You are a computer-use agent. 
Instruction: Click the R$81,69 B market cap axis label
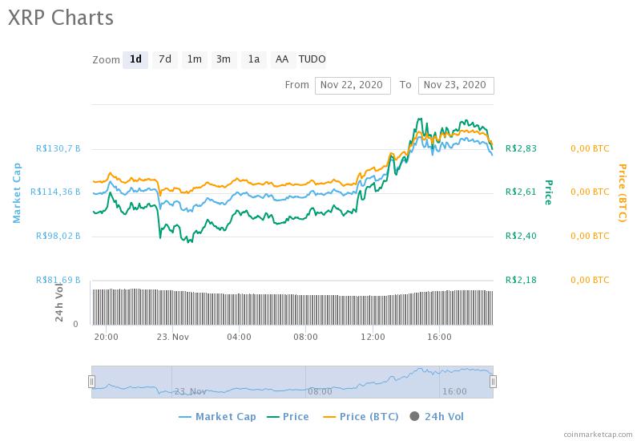(x=58, y=280)
